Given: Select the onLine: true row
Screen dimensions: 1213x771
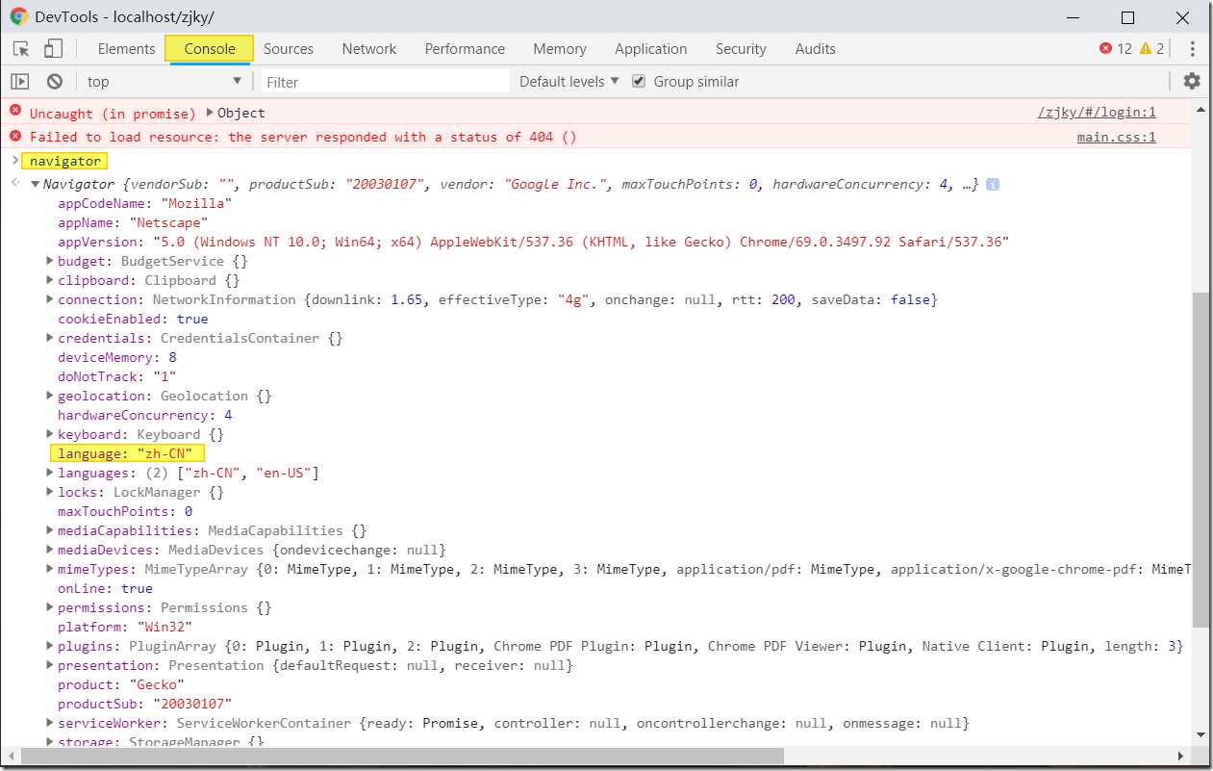Looking at the screenshot, I should coord(105,588).
